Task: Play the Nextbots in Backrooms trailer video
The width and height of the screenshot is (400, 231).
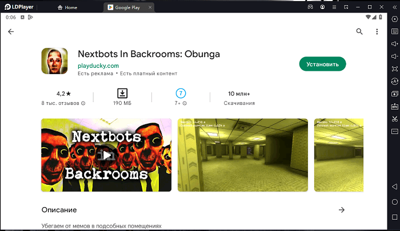Action: (x=106, y=155)
